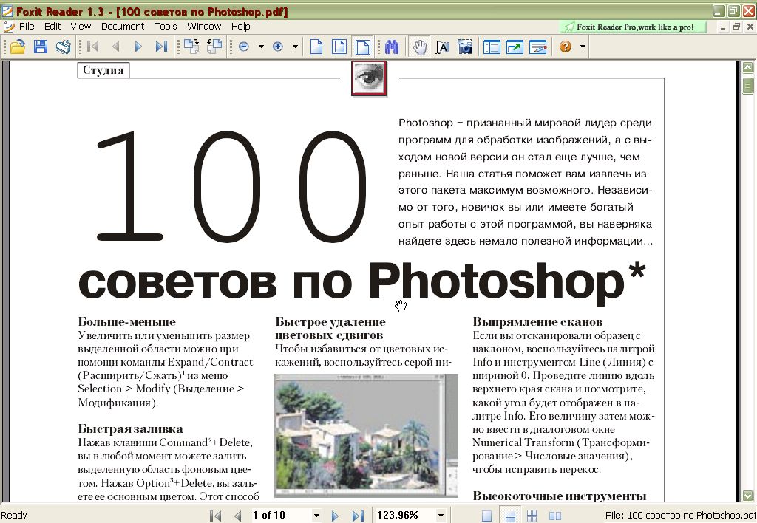757x523 pixels.
Task: Rotate the page view clockwise in the toolbar
Action: [191, 47]
